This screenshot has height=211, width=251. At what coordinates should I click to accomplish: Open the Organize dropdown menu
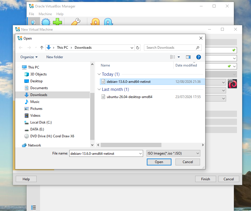pyautogui.click(x=29, y=57)
